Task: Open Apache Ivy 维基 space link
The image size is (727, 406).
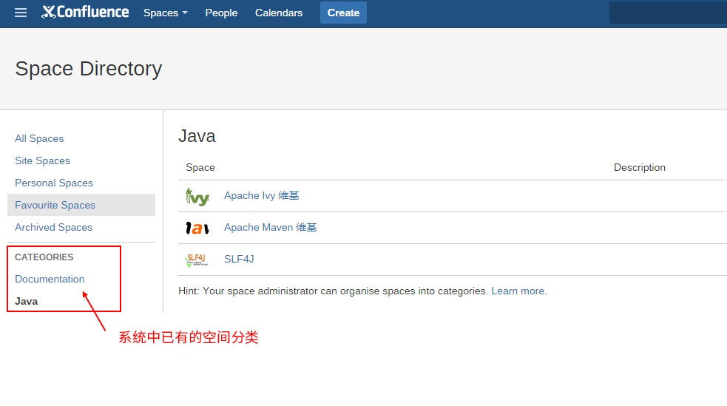Action: click(262, 195)
